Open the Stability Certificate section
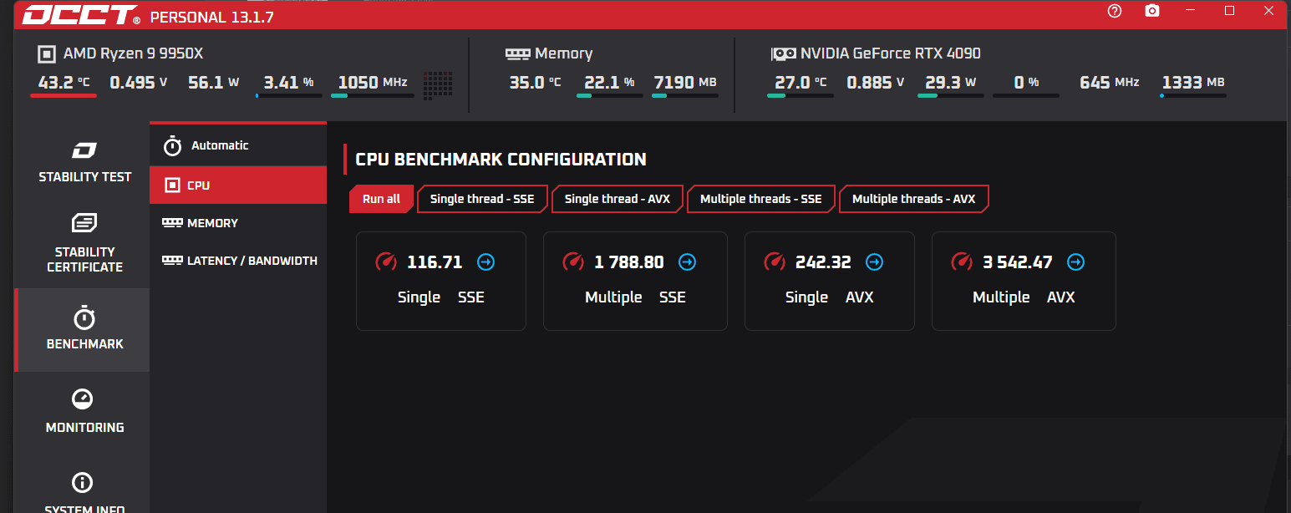This screenshot has height=513, width=1291. [84, 243]
